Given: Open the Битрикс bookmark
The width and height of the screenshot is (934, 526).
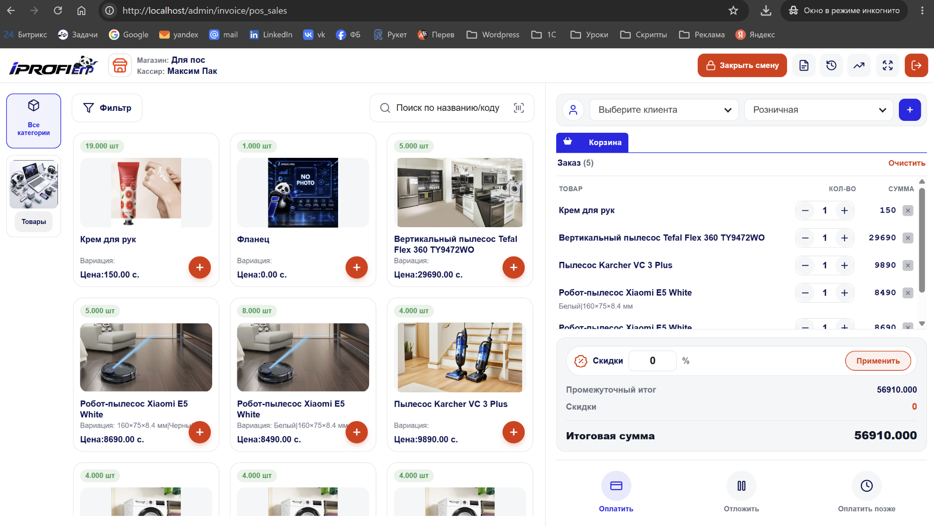Looking at the screenshot, I should coord(26,35).
